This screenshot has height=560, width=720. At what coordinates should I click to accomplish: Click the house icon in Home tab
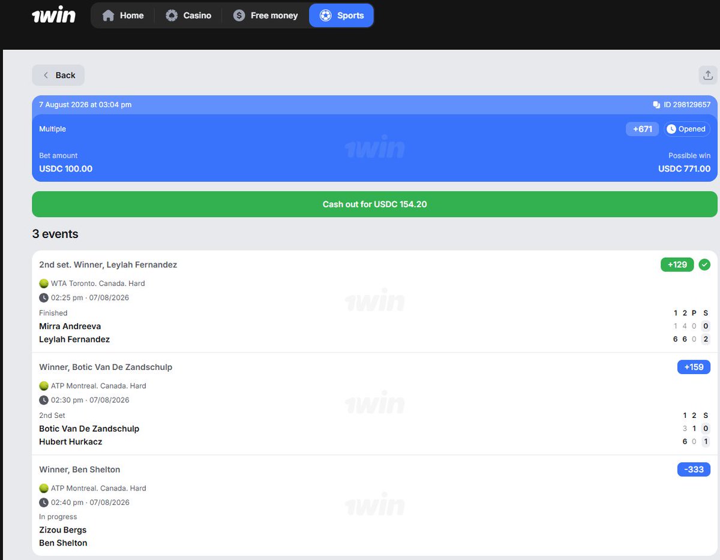pos(108,16)
